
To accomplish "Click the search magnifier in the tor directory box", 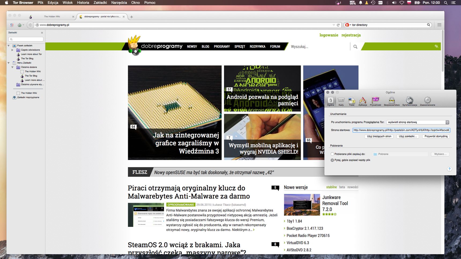I will pyautogui.click(x=429, y=25).
